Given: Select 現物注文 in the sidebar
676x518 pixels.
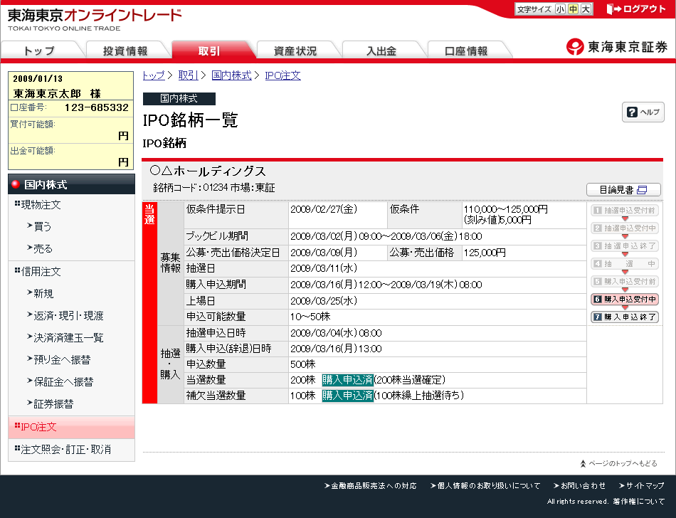Looking at the screenshot, I should [41, 205].
